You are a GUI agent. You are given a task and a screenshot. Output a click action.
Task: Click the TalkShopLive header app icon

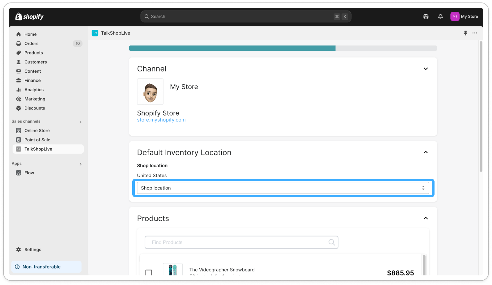pyautogui.click(x=95, y=33)
